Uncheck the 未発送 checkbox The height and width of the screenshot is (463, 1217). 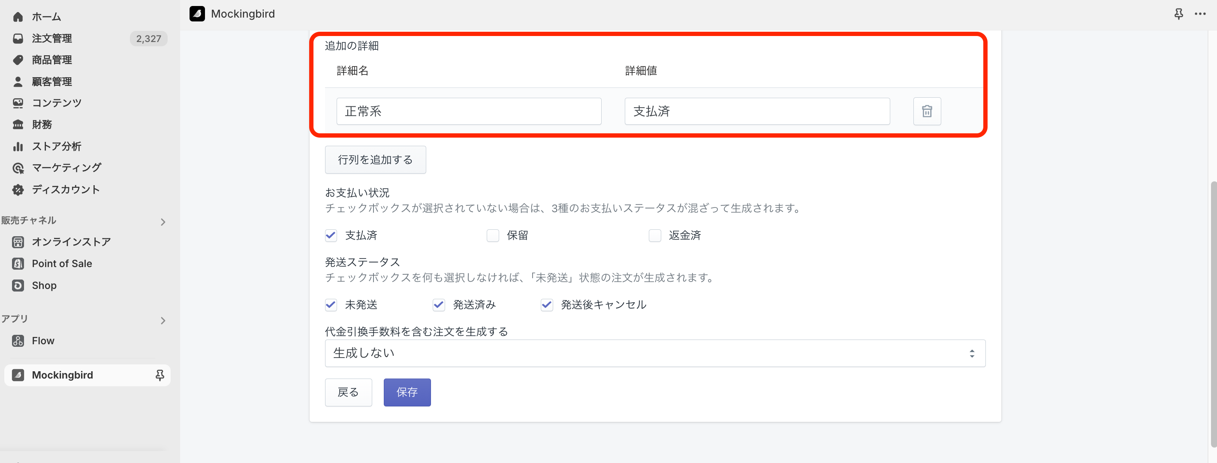point(331,305)
